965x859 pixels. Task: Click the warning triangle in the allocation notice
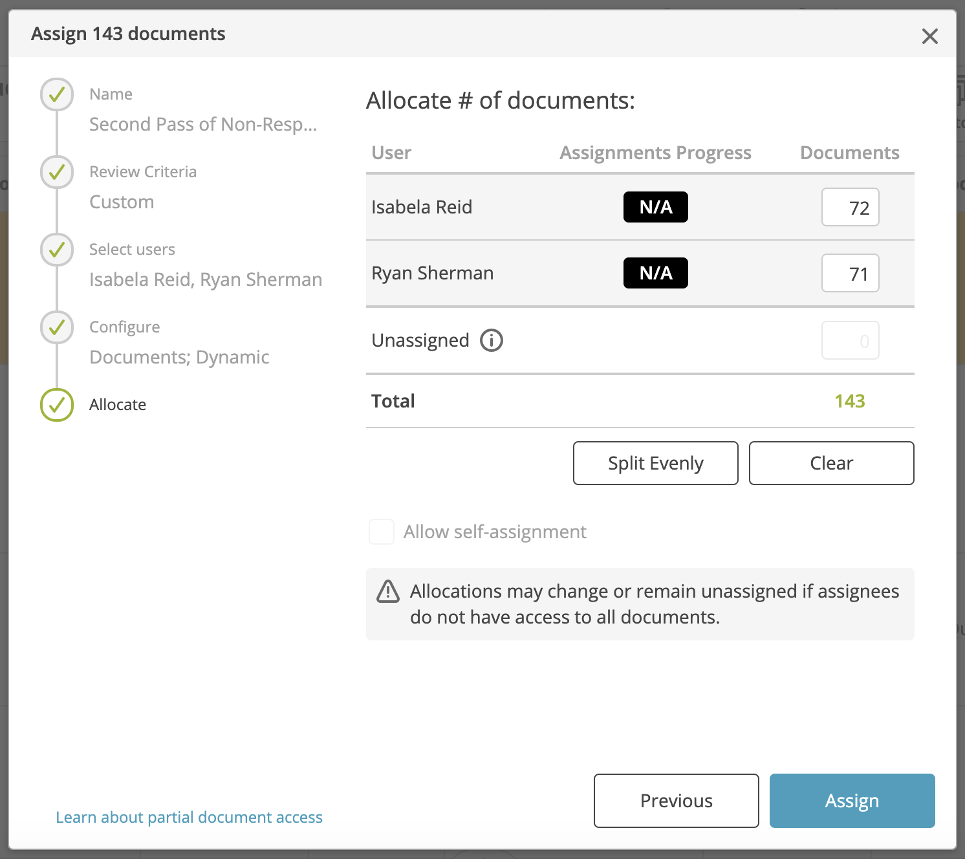388,591
